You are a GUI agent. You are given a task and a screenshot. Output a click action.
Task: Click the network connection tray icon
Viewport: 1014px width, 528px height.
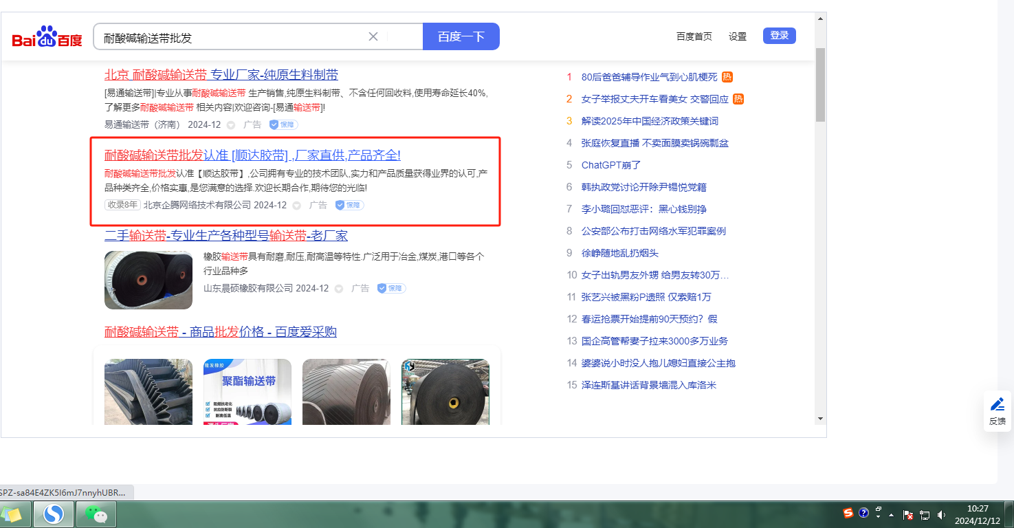coord(925,514)
